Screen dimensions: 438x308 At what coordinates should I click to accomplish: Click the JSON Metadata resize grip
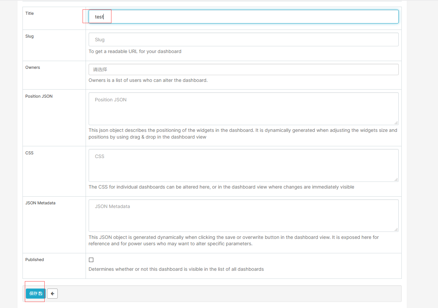tap(396, 229)
